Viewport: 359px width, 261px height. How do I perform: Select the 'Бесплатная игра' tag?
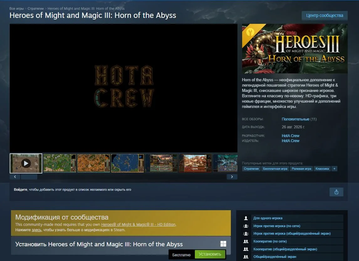[275, 169]
